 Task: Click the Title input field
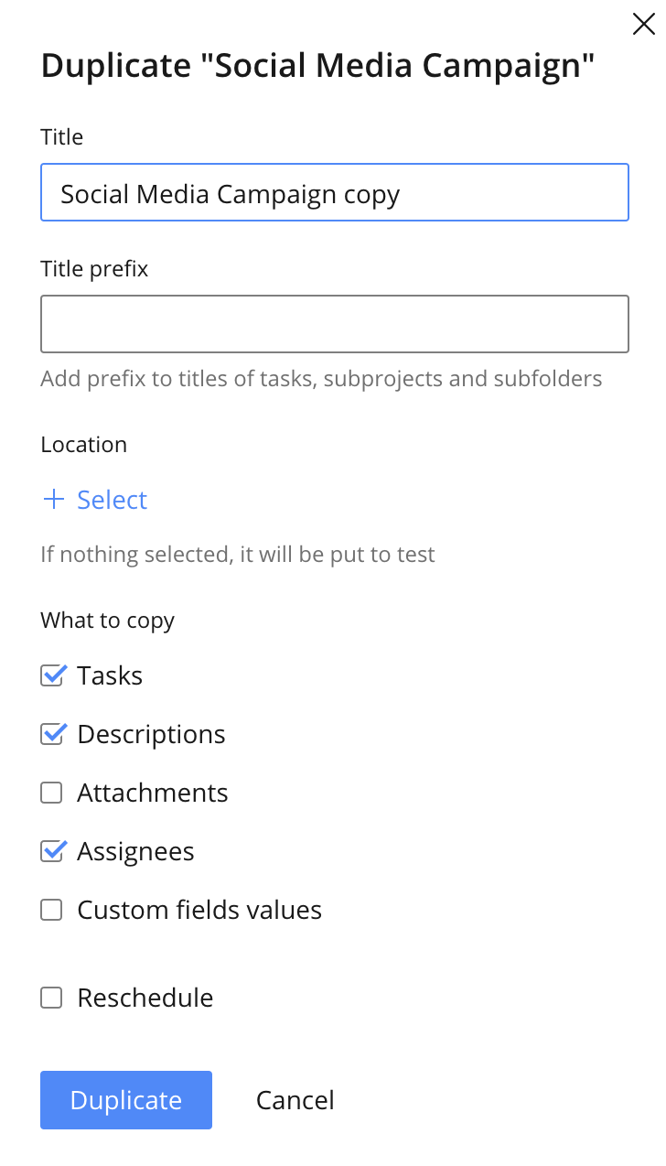coord(334,193)
